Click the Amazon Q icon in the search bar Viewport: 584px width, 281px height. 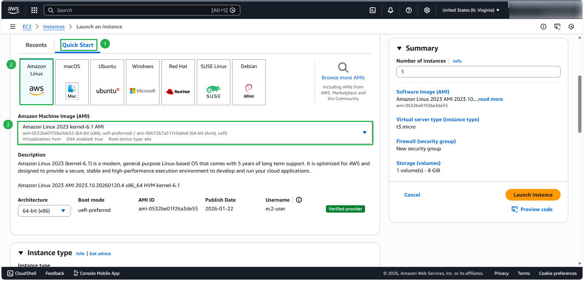[233, 10]
